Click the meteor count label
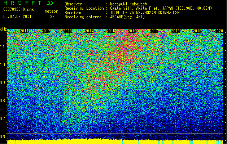227x144 pixels. (x=51, y=11)
